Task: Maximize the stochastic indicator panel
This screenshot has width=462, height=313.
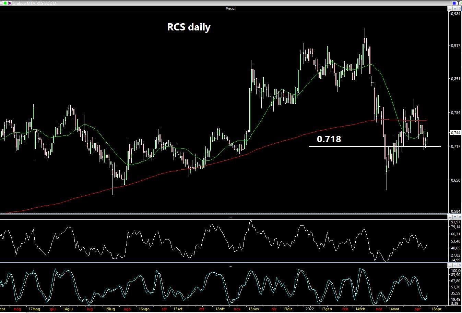Action: 455,266
